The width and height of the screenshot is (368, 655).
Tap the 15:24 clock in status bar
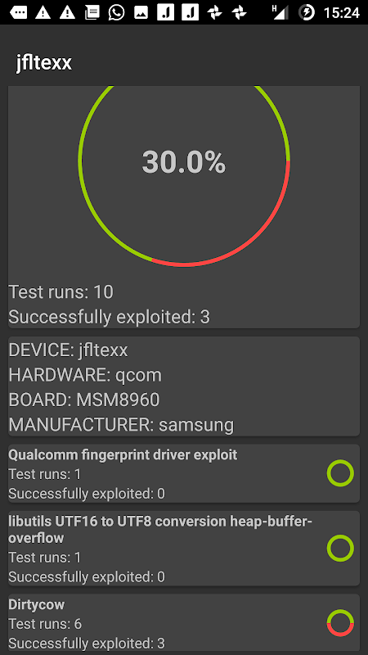tap(341, 13)
